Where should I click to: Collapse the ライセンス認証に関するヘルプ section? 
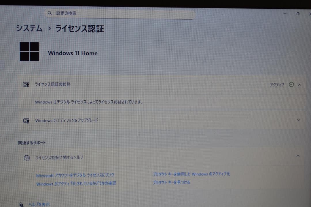pos(298,156)
